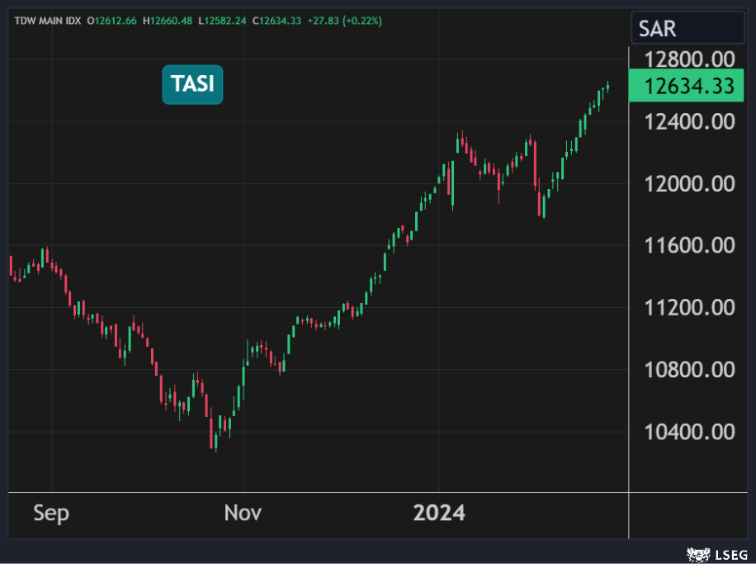Select the TDW MAIN IDX symbol title
Viewport: 756px width, 564px height.
pos(47,21)
